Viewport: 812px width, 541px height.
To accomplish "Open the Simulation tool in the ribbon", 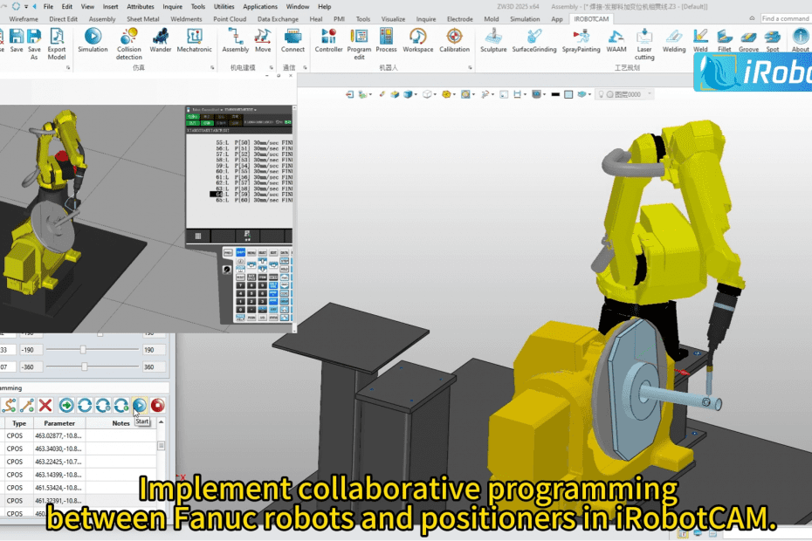I will coord(93,41).
